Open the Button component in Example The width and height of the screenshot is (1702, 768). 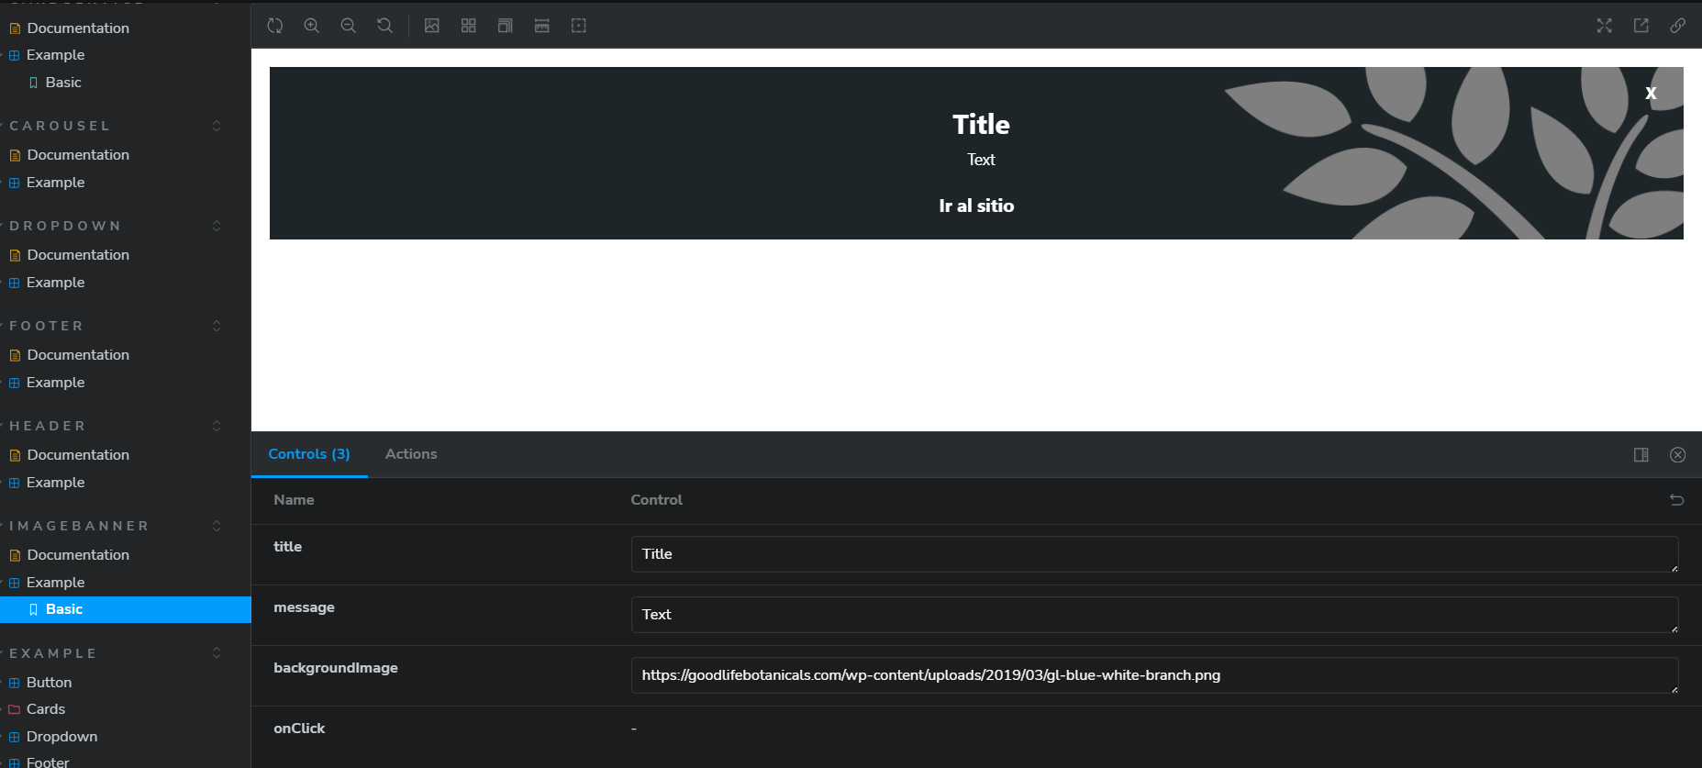click(x=49, y=683)
